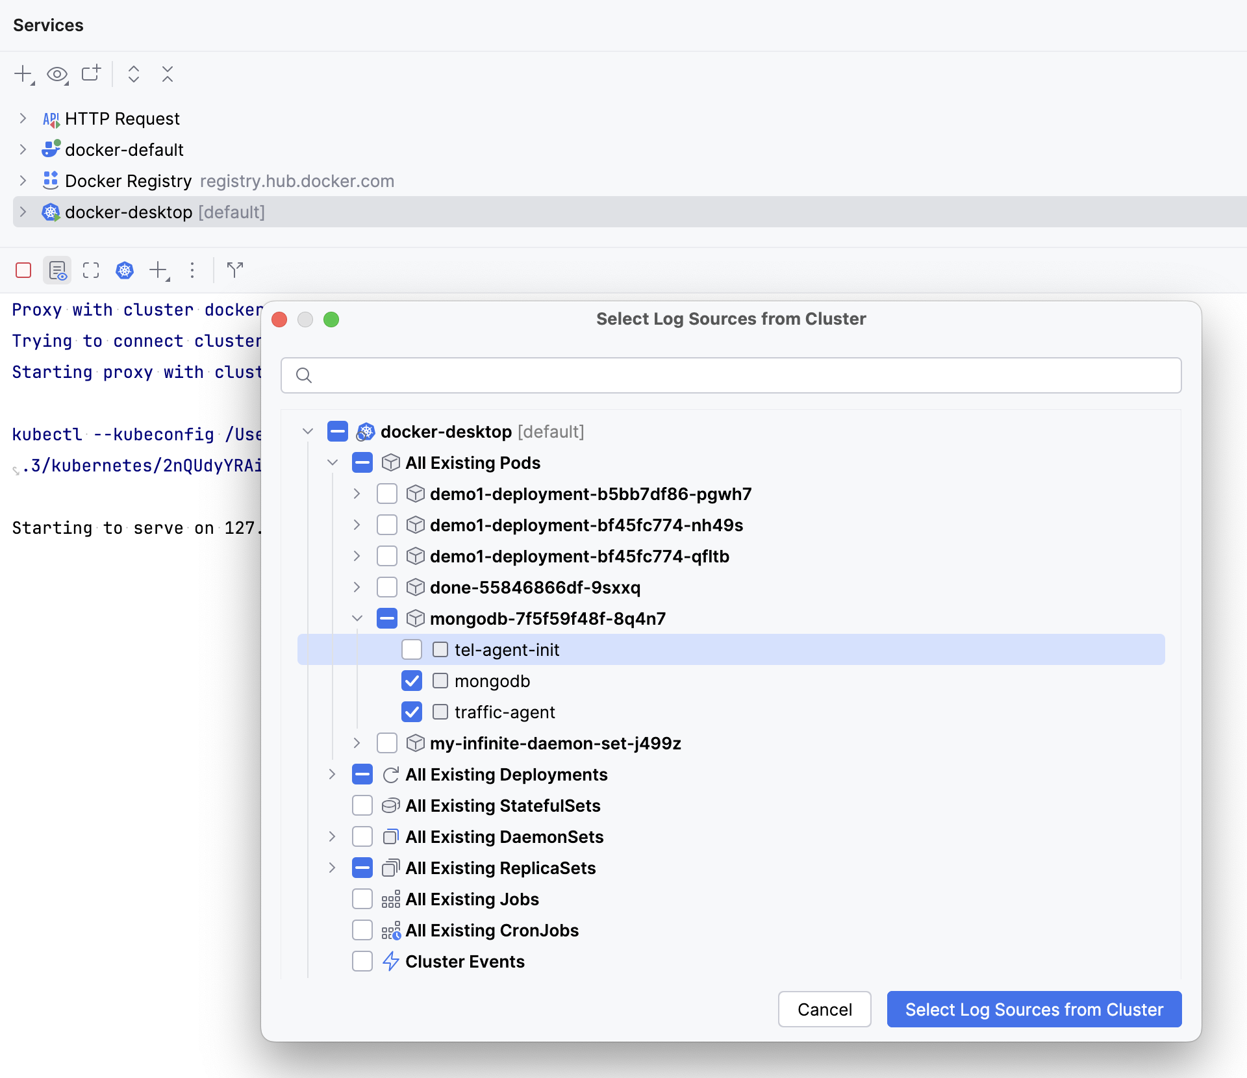Image resolution: width=1247 pixels, height=1078 pixels.
Task: Click Select Log Sources from Cluster button
Action: (x=1034, y=1009)
